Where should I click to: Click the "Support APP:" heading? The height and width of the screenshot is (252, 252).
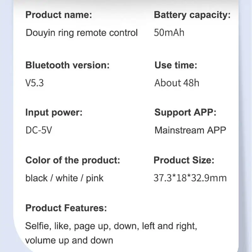[x=185, y=112]
